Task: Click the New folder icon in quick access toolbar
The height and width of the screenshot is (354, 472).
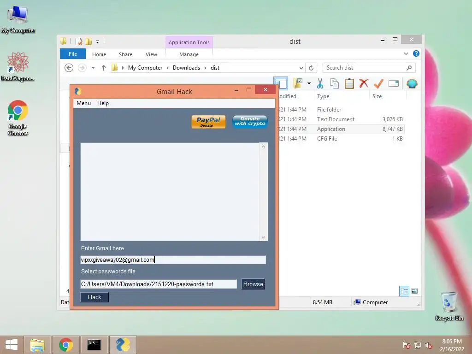Action: click(88, 41)
